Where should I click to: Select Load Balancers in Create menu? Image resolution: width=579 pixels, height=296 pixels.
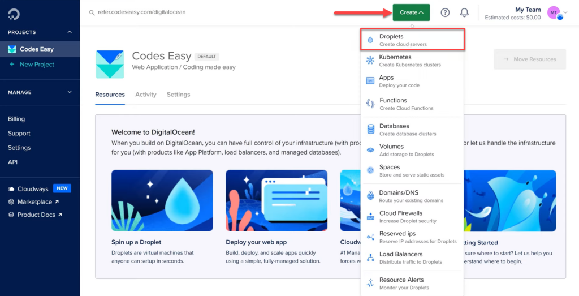coord(412,258)
